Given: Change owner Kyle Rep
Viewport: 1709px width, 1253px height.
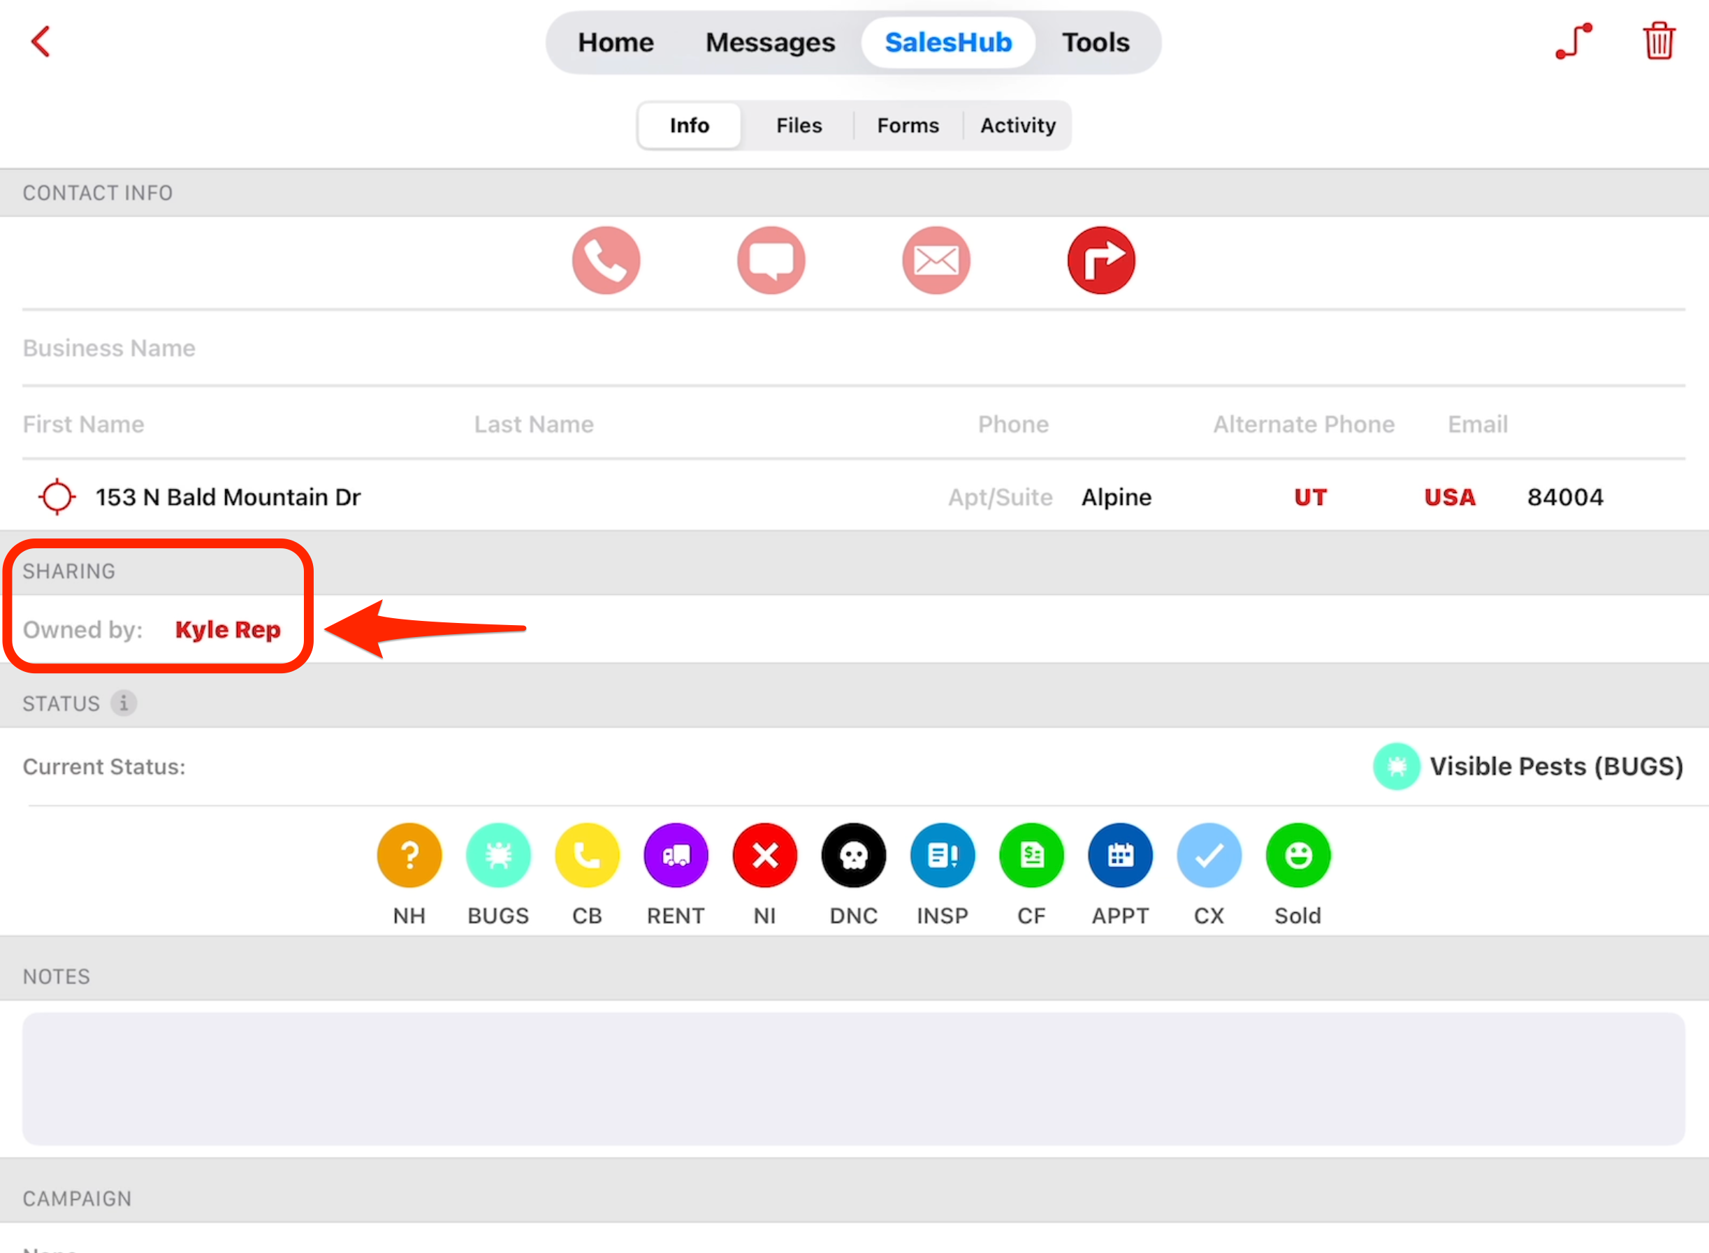Looking at the screenshot, I should pos(228,629).
